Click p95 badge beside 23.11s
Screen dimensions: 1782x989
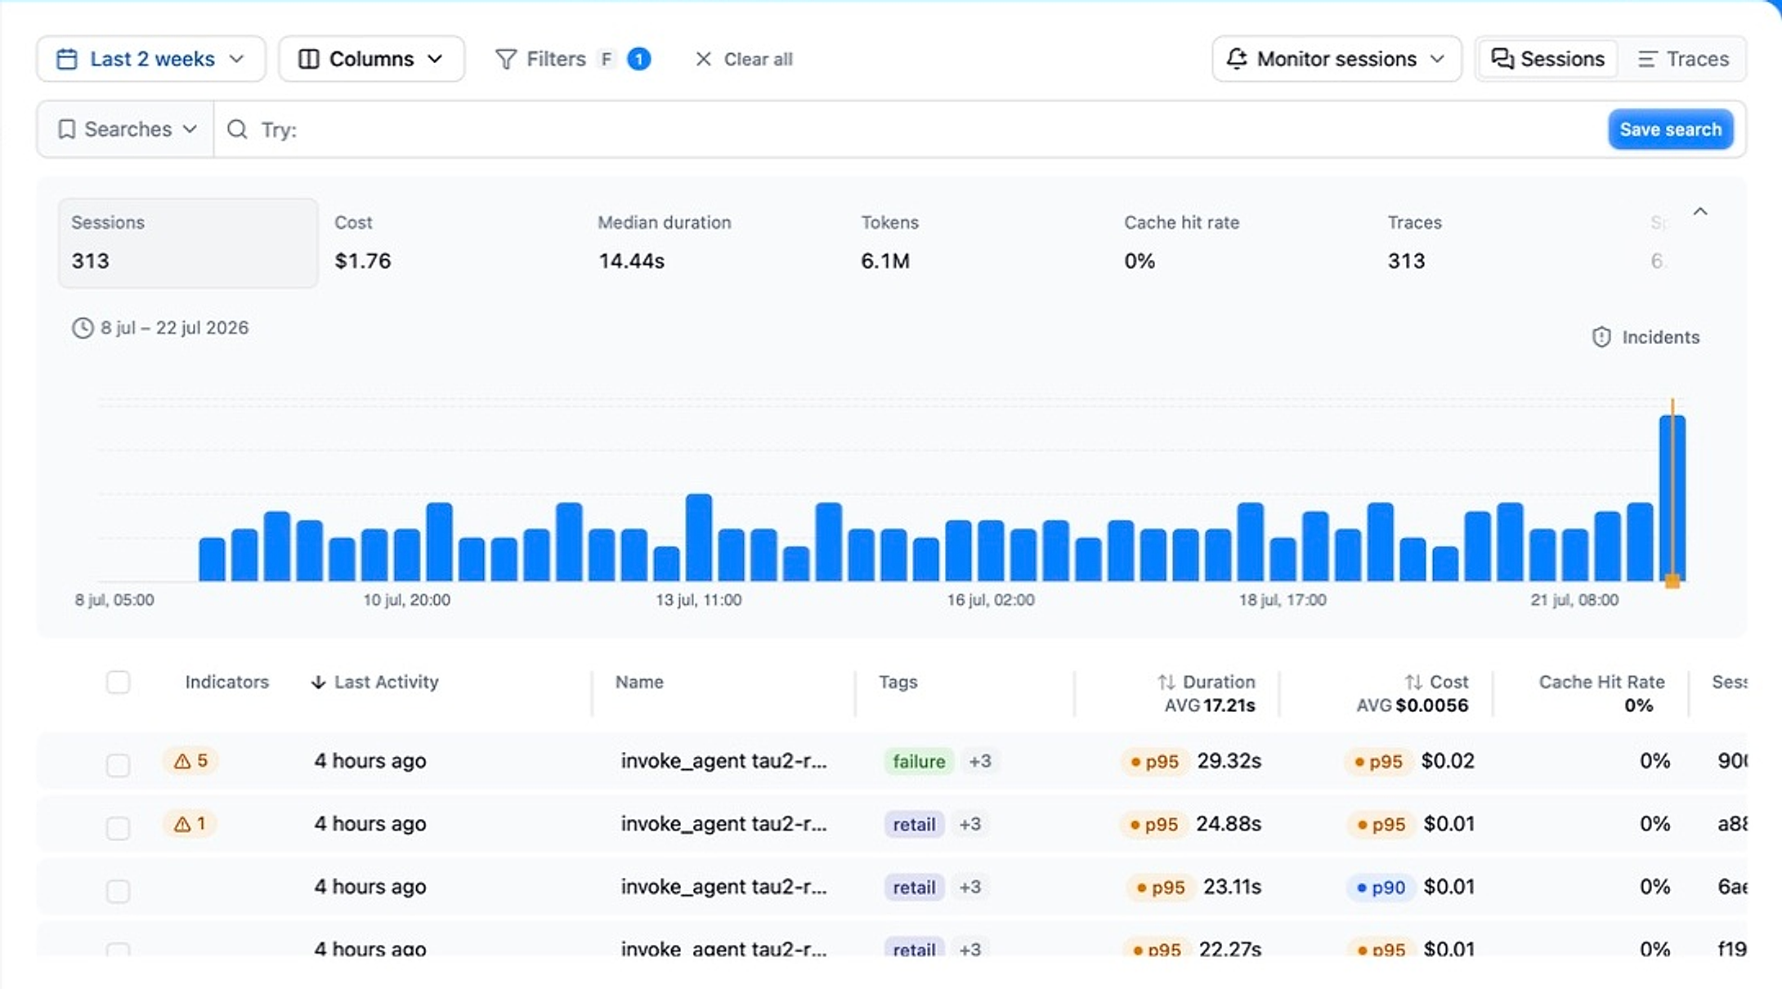pyautogui.click(x=1160, y=887)
